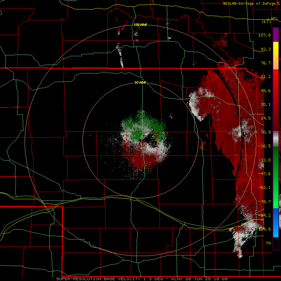Click the 61.2 velocity scale value

(266, 77)
